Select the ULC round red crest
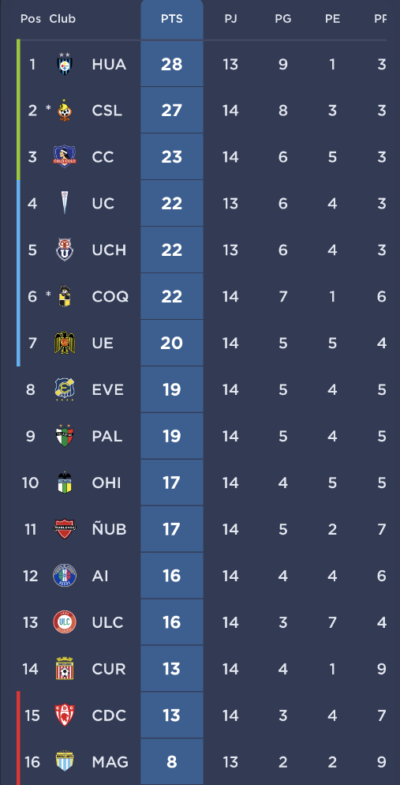Viewport: 400px width, 785px height. pyautogui.click(x=65, y=622)
